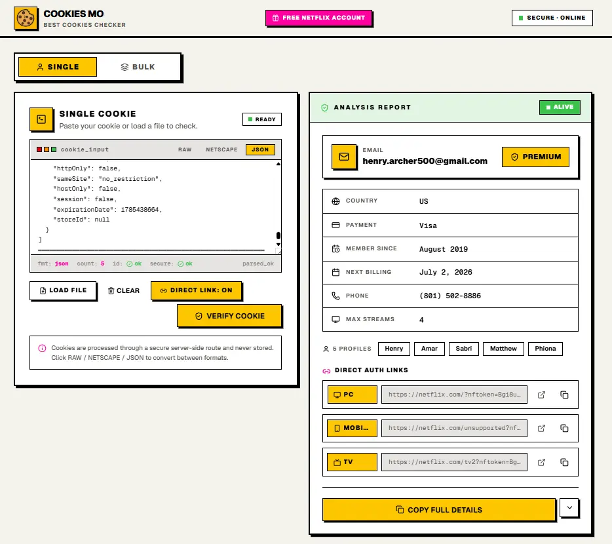The image size is (612, 544).
Task: Click the Single Cookie terminal icon
Action: 41,119
